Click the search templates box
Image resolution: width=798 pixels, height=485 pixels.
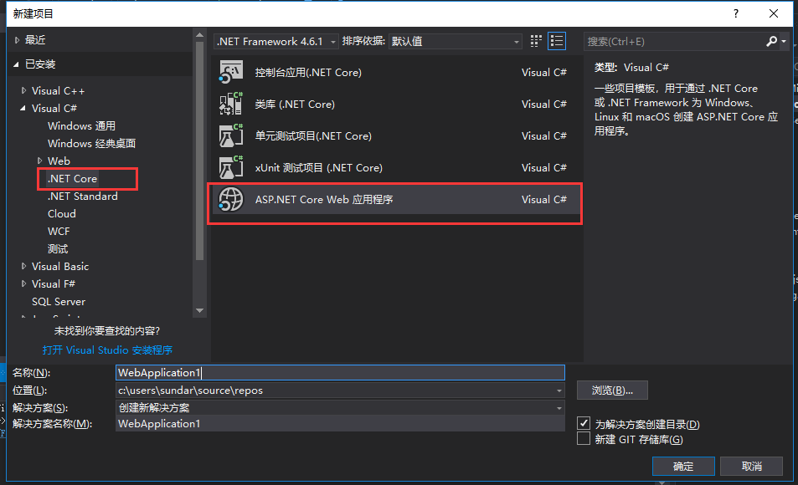674,42
